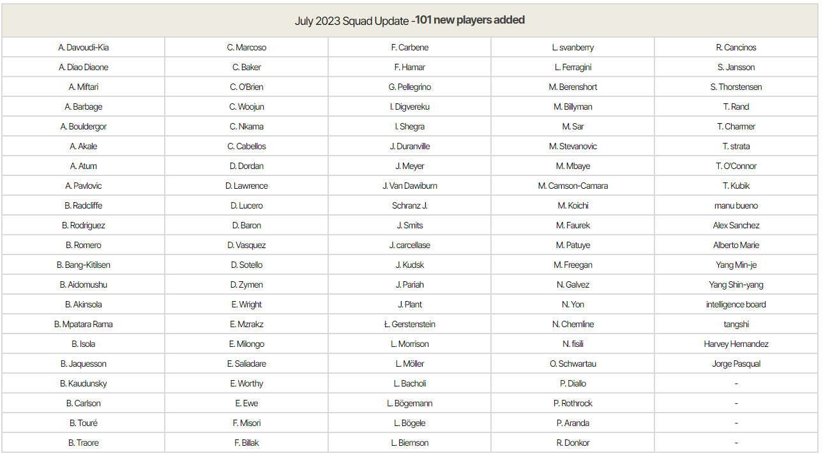
Task: Select M. Camson-Camara entry
Action: [573, 186]
